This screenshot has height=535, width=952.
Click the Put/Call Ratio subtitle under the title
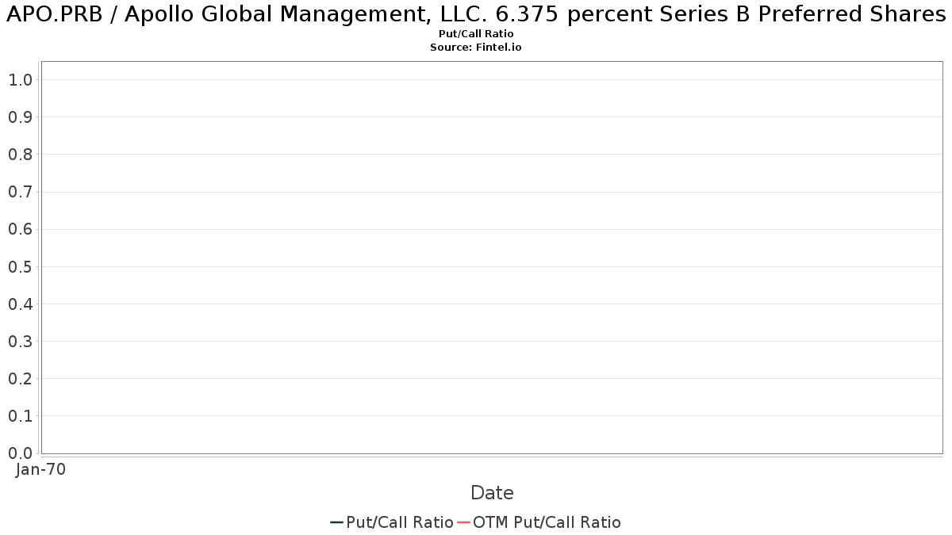click(x=476, y=34)
